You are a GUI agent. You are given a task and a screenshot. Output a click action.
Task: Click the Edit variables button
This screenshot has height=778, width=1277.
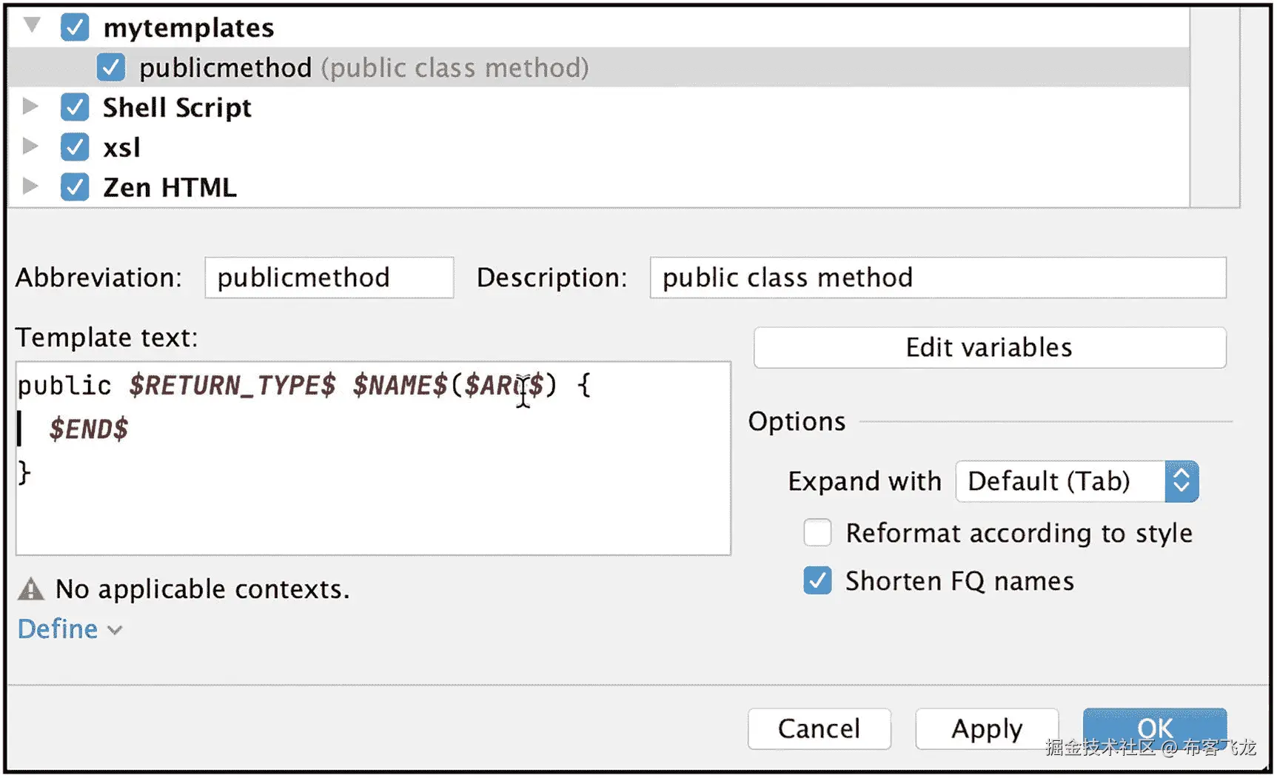(989, 348)
